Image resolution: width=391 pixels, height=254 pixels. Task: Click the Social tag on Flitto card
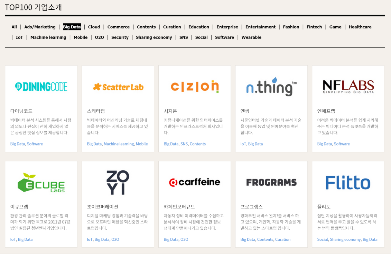click(x=322, y=239)
